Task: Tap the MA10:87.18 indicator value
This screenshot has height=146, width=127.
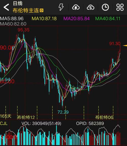Action: [44, 19]
